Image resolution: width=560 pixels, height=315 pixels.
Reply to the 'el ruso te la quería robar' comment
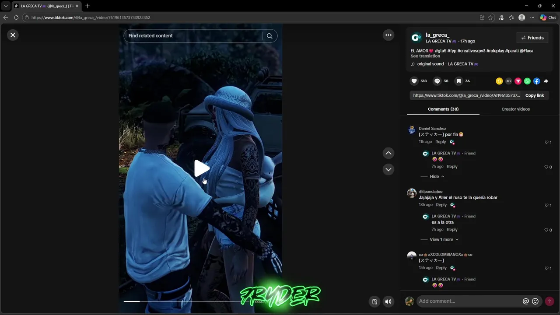click(441, 205)
